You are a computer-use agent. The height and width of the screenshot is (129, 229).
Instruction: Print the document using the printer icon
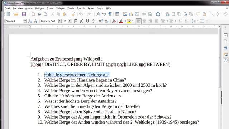(x=39, y=14)
